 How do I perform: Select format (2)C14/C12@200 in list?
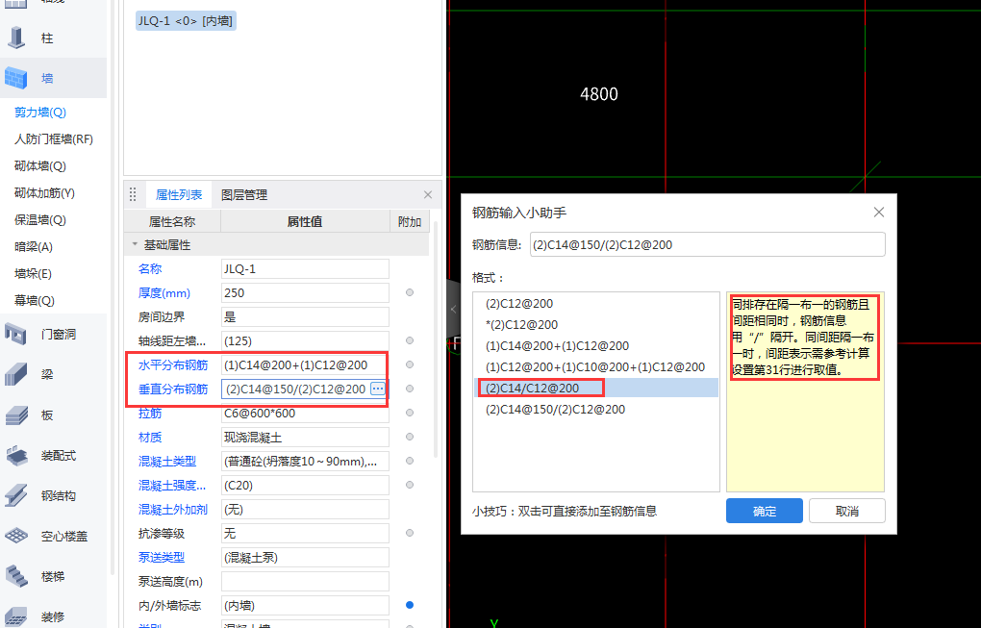point(595,388)
